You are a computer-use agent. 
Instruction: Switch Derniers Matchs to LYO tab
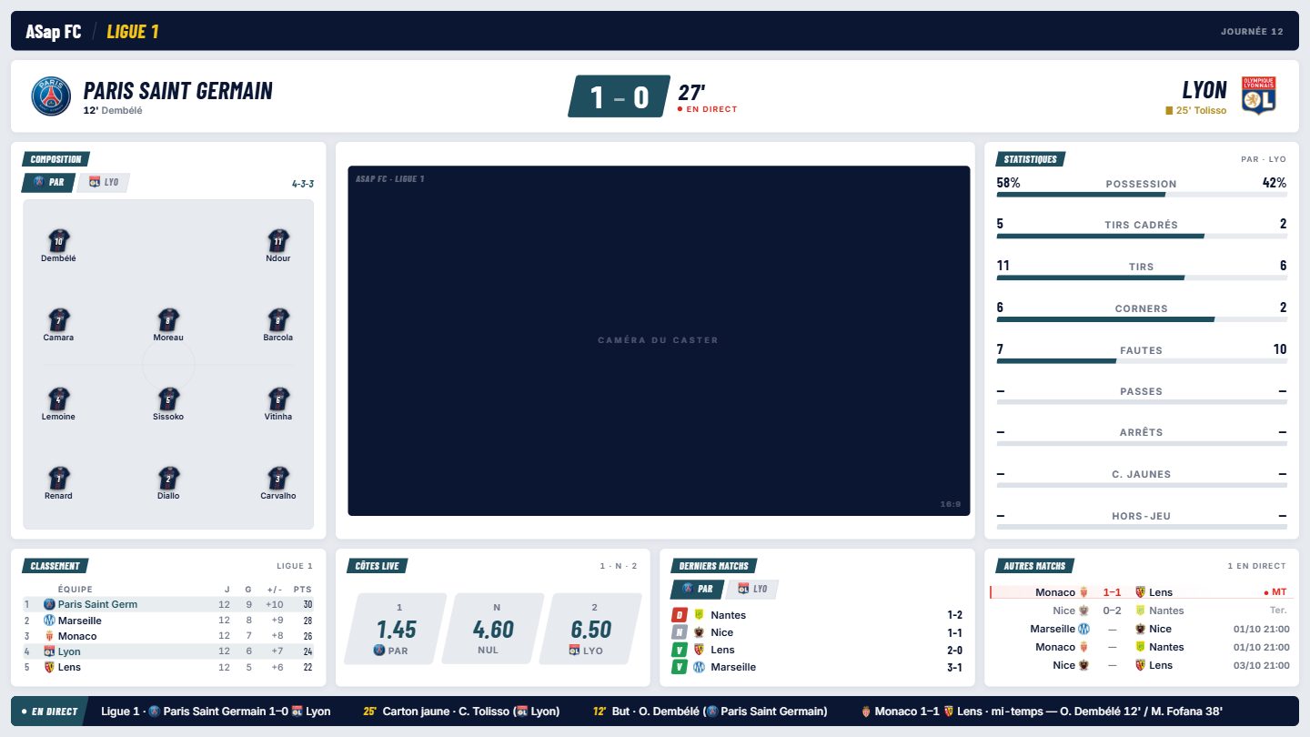pyautogui.click(x=752, y=590)
